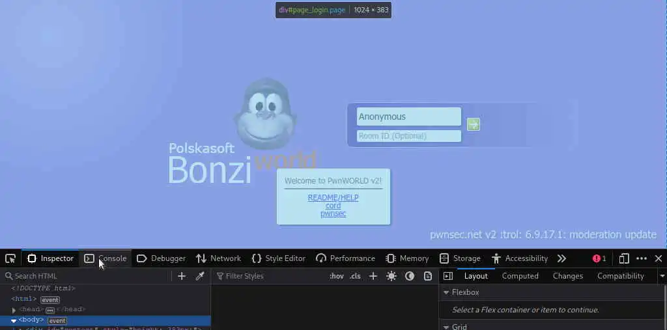Expand the head element node

click(14, 310)
